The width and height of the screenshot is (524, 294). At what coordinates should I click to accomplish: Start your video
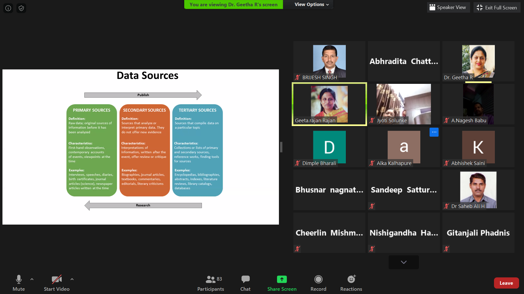[56, 283]
